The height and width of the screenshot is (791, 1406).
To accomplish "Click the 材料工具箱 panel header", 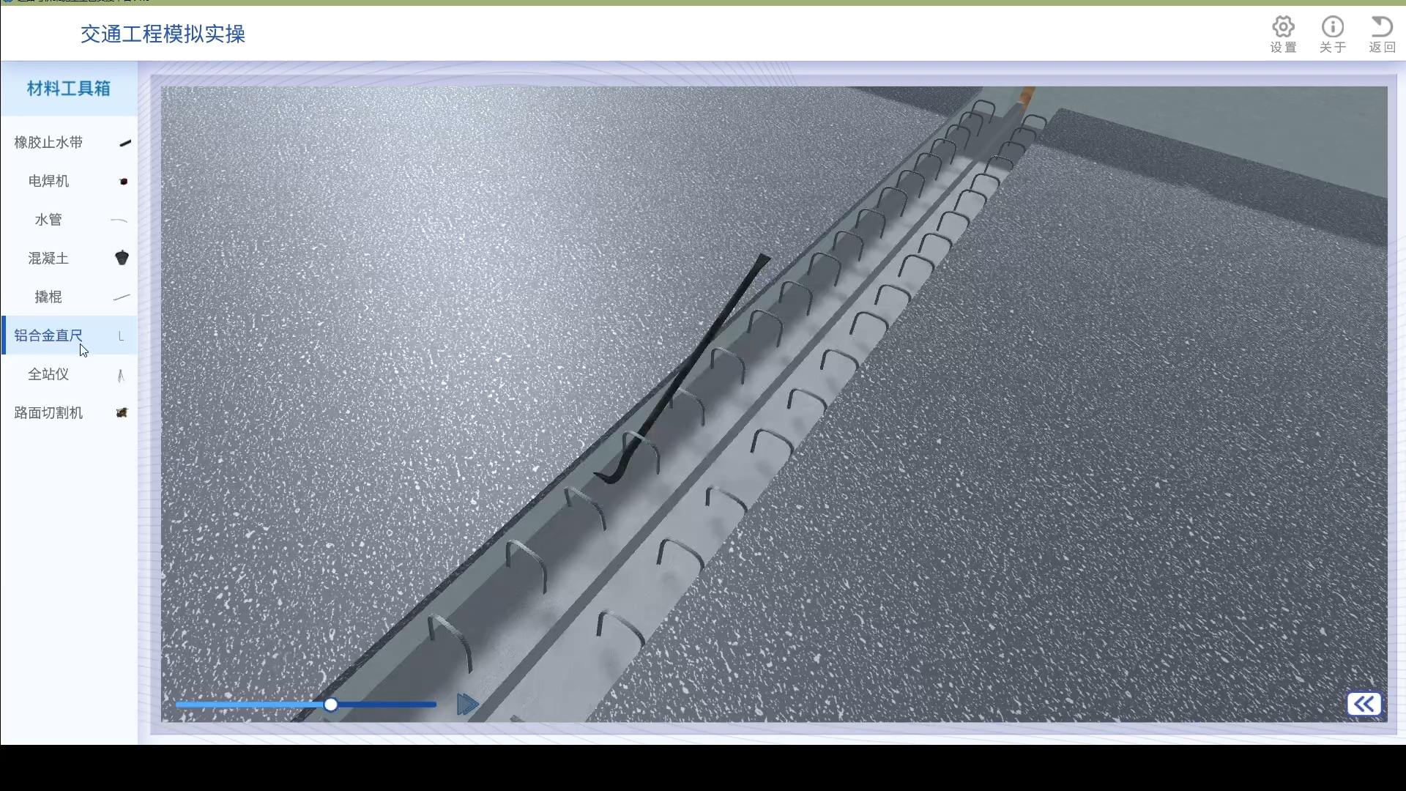I will (69, 89).
